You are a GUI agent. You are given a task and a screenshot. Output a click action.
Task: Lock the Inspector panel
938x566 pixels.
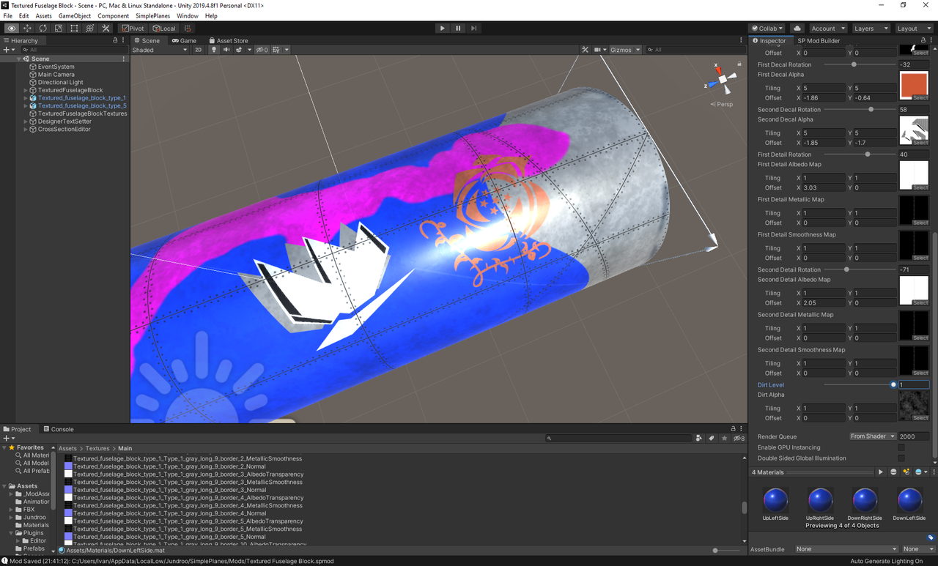tap(923, 40)
